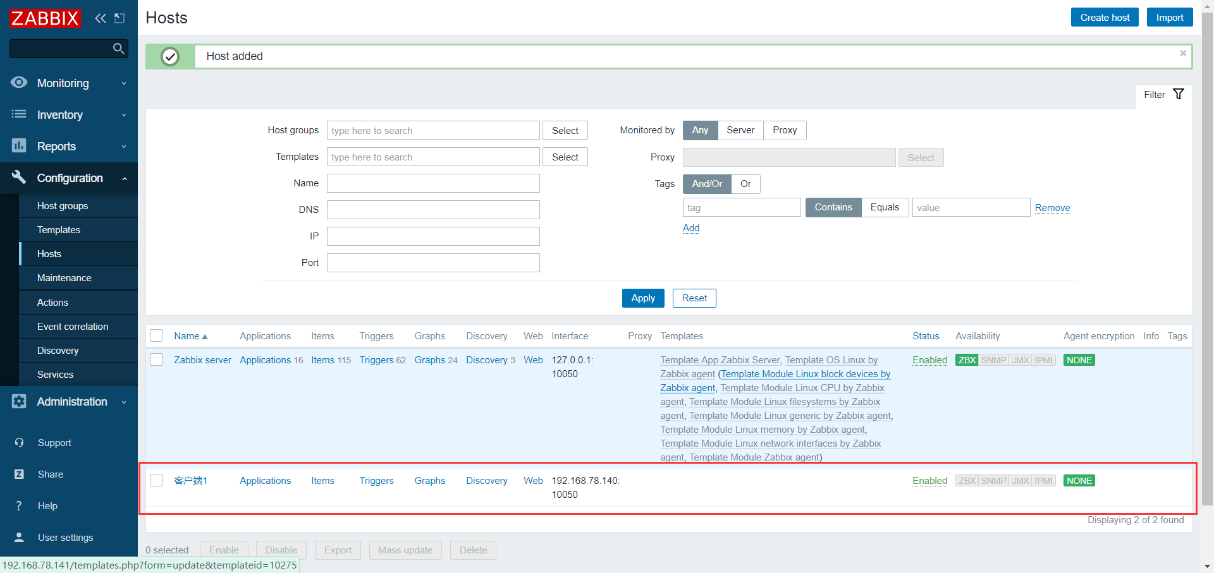Check the 客户端1 row checkbox
The height and width of the screenshot is (573, 1214).
[x=156, y=480]
